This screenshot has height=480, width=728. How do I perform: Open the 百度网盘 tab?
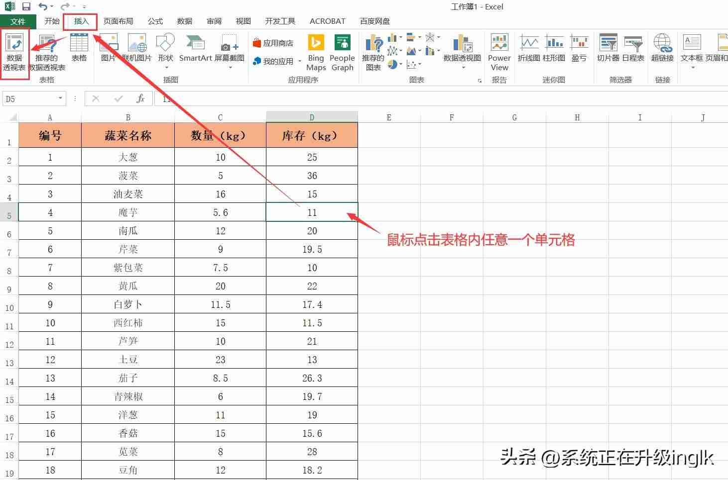click(x=374, y=21)
